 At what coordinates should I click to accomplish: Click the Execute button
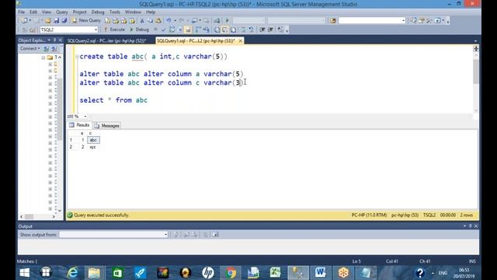tap(114, 30)
